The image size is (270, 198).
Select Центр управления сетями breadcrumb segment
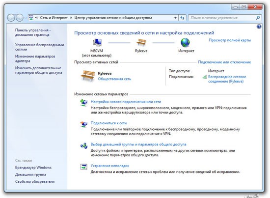pyautogui.click(x=113, y=18)
